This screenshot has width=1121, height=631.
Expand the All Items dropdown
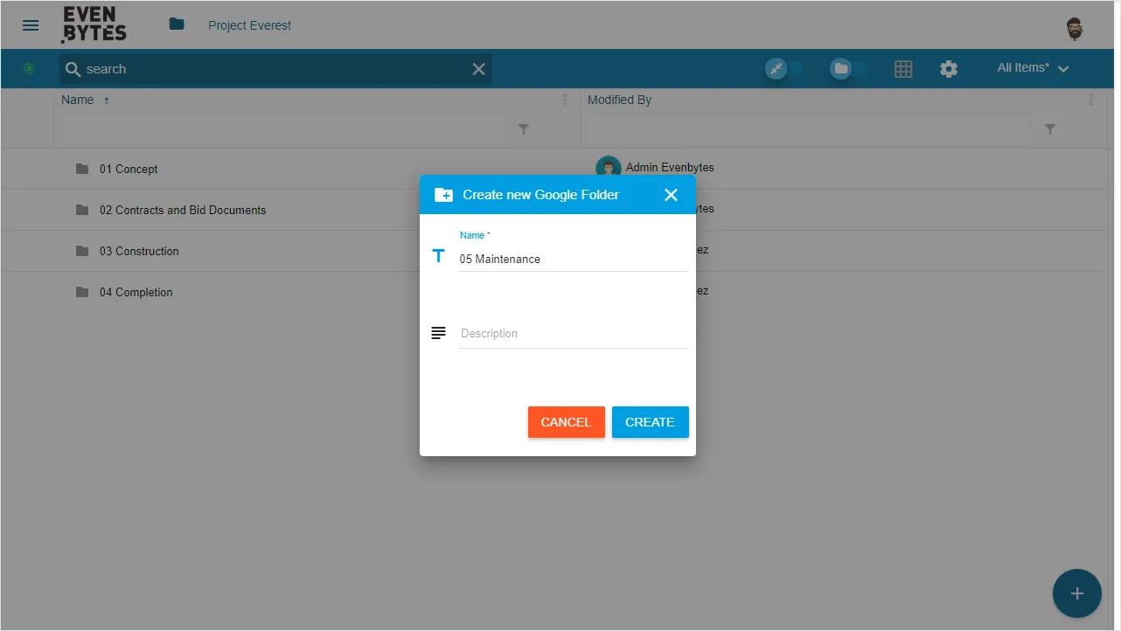coord(1033,68)
